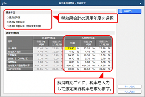The width and height of the screenshot is (145, 97).
Task: Click the magnifier zoom icon in title bar
Action: click(x=4, y=4)
